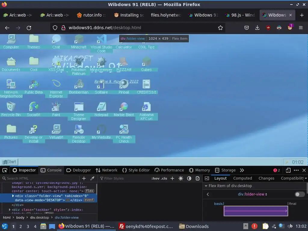The height and width of the screenshot is (231, 308).
Task: Open the div.folder-view flex item selector
Action: [252, 194]
